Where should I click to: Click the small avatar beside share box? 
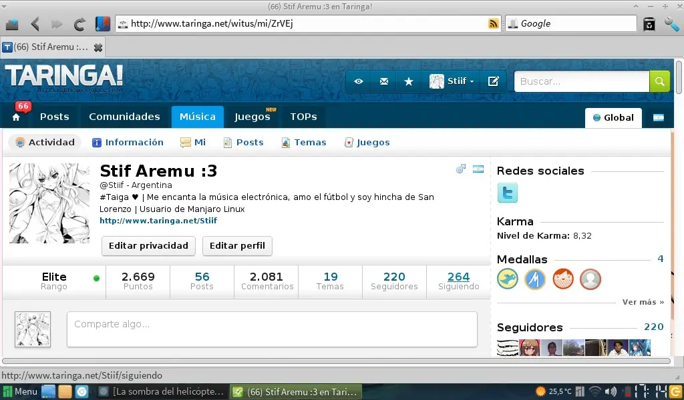[33, 329]
